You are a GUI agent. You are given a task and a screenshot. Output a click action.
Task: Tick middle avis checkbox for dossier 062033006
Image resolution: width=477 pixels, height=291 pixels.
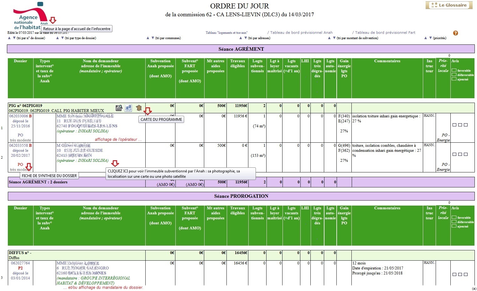(x=460, y=125)
